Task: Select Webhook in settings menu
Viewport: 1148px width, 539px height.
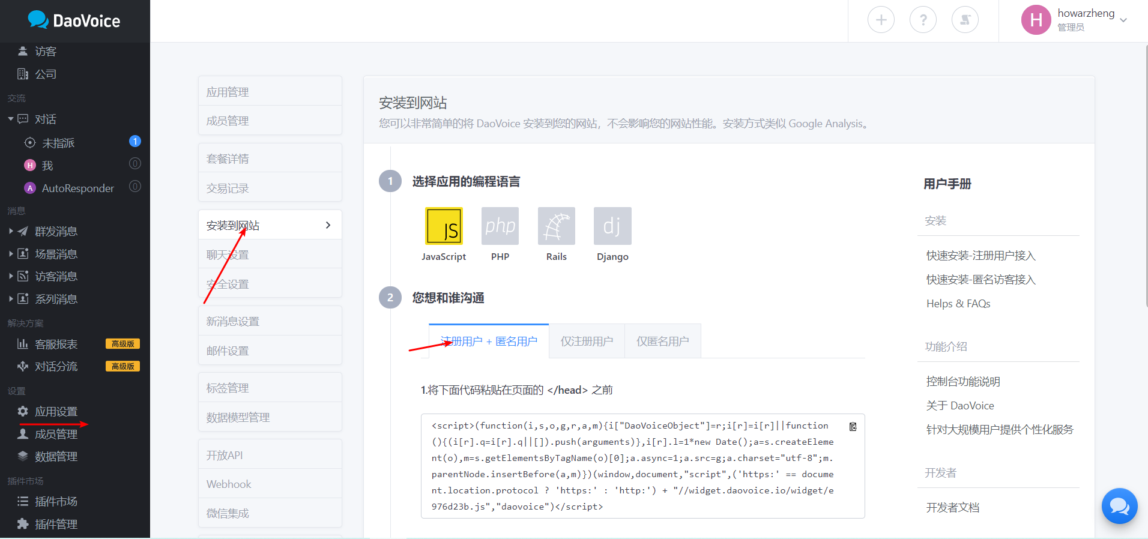Action: point(270,484)
